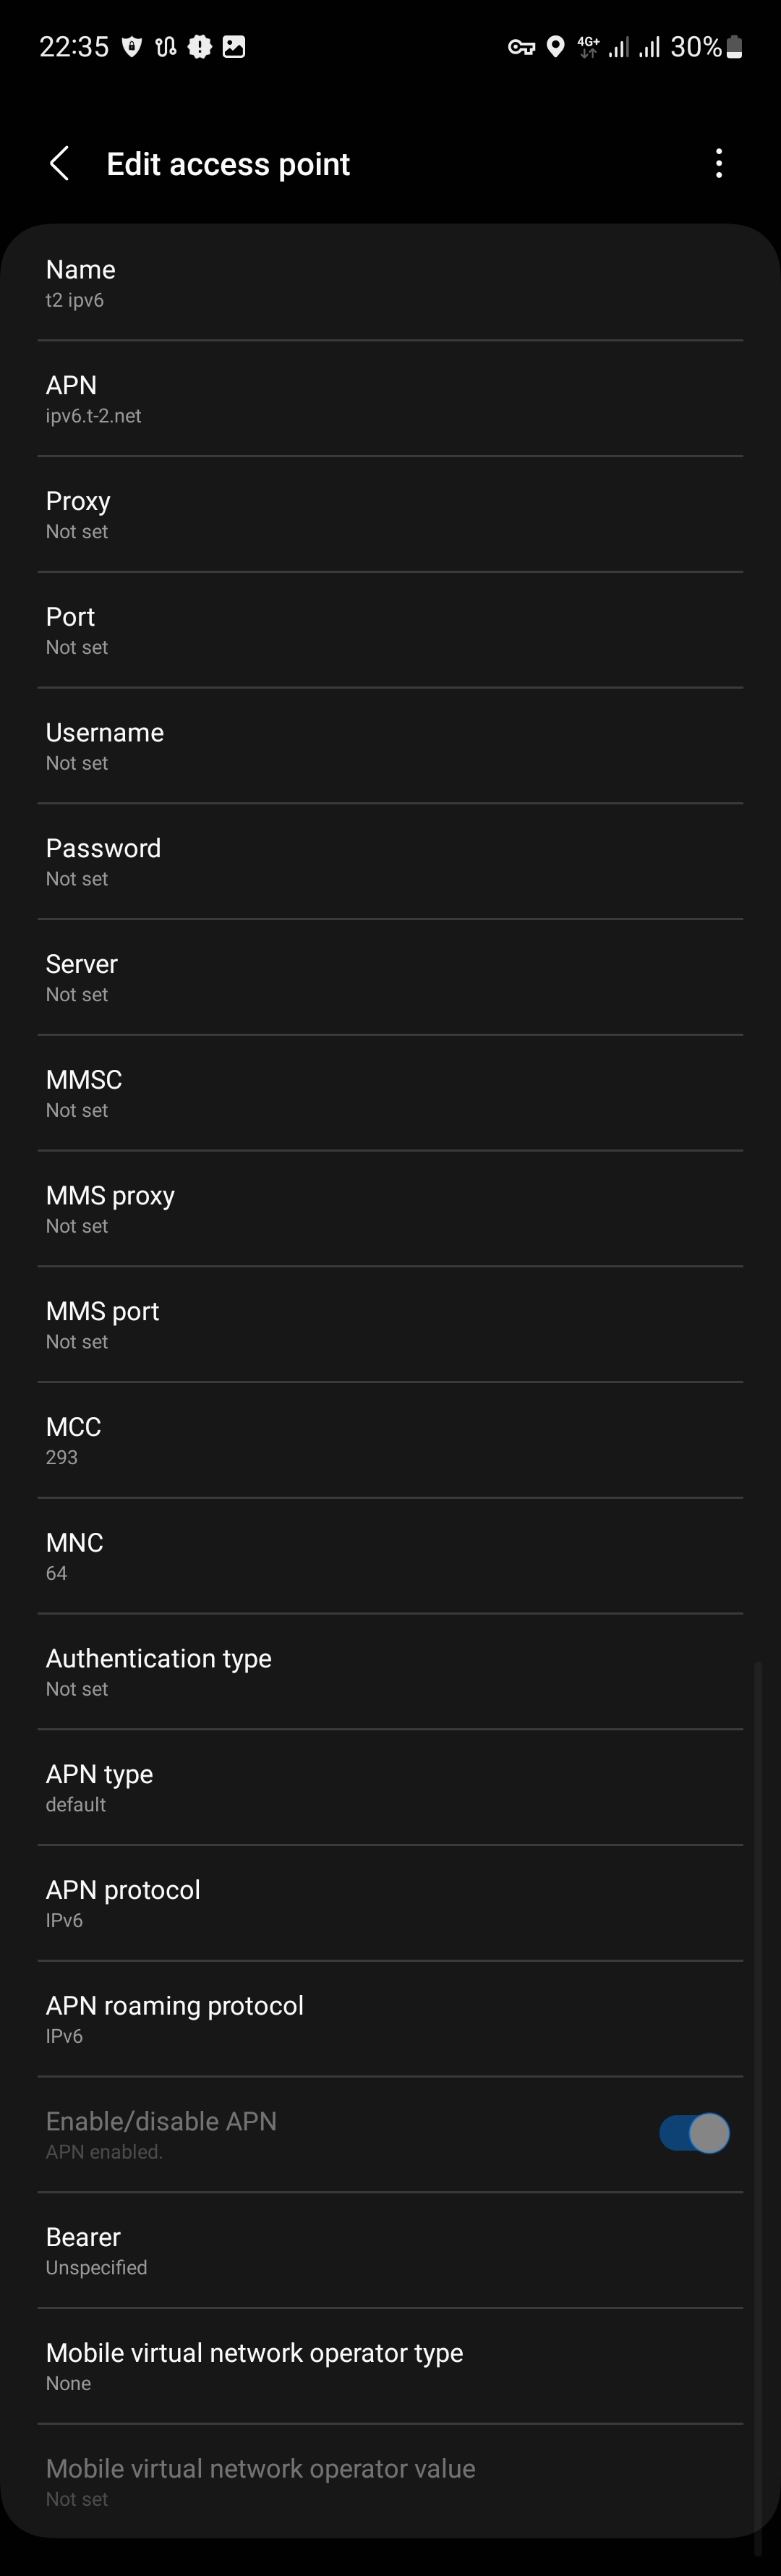Tap the MMSC setting

coord(390,1093)
